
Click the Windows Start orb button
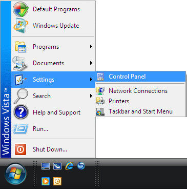coord(15,174)
